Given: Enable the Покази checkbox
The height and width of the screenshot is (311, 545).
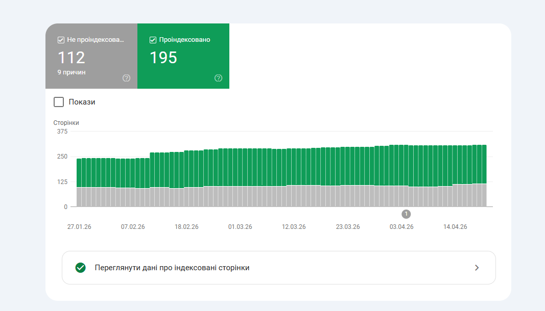Looking at the screenshot, I should (x=59, y=102).
